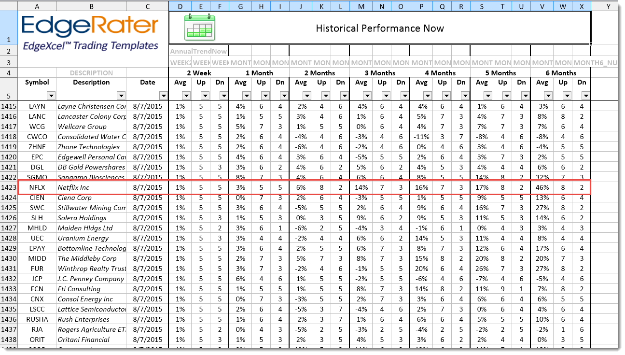625x355 pixels.
Task: Select the 3 Months group header cell
Action: click(380, 73)
